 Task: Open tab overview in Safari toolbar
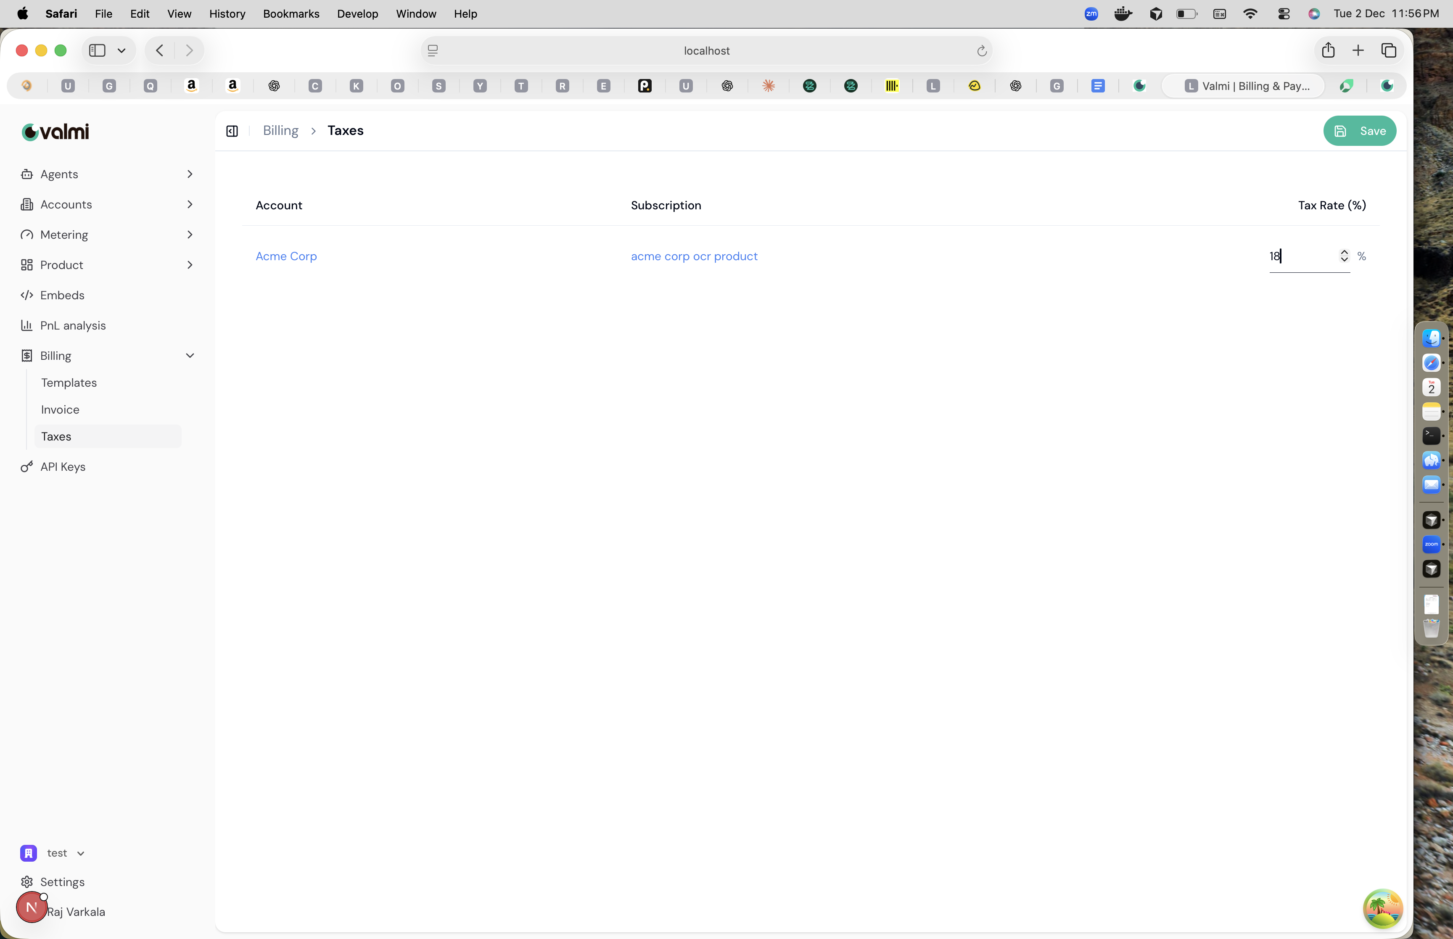[1389, 50]
